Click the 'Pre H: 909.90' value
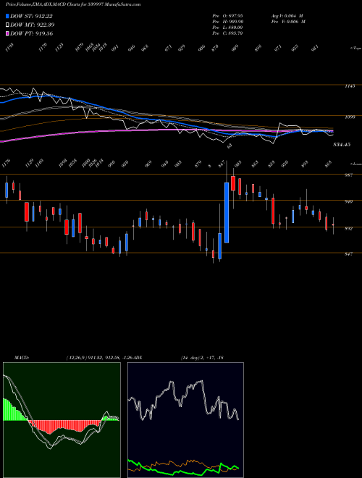362x478 pixels. click(227, 22)
